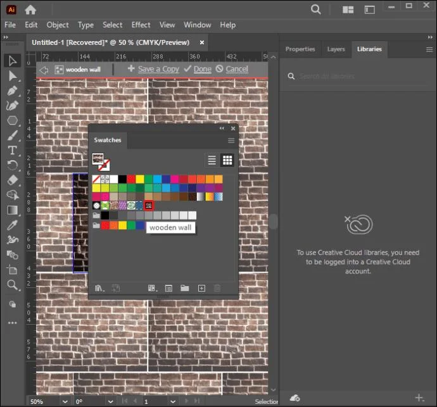Screen dimensions: 437x407
Task: Switch to the Layers tab
Action: coord(336,49)
